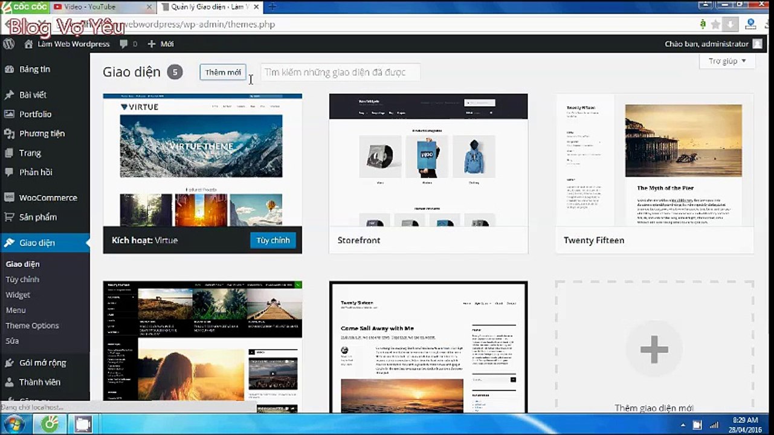Close the Video - YouTube tab
The image size is (774, 435).
(148, 7)
